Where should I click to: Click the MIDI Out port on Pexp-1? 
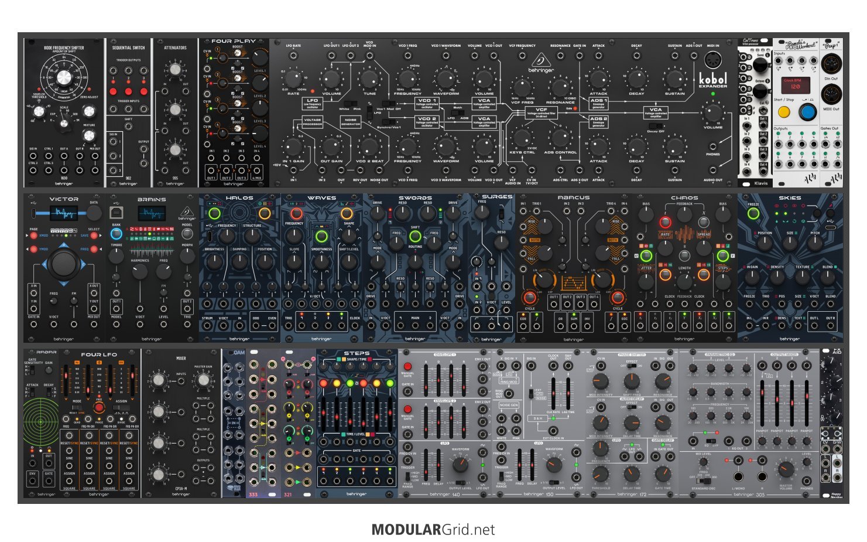[831, 94]
